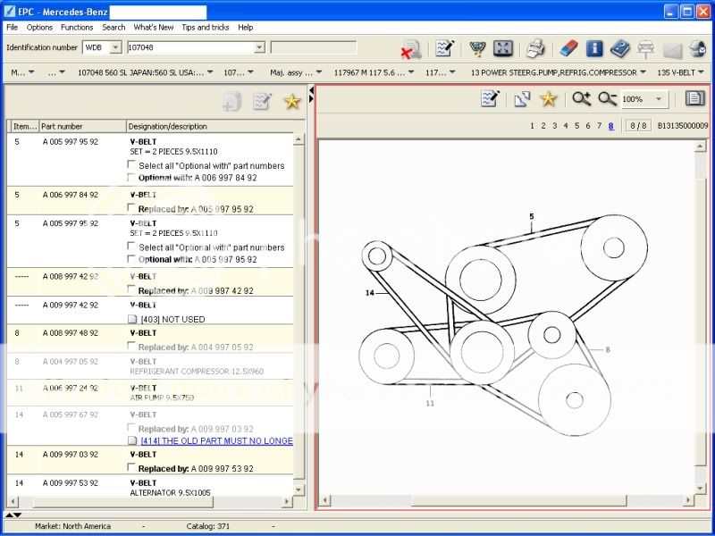Expand the 135 V-BELT breadcrumb dropdown
715x536 pixels.
pyautogui.click(x=702, y=72)
